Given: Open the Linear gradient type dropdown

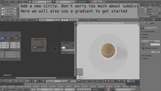Looking at the screenshot, I should pos(38,47).
